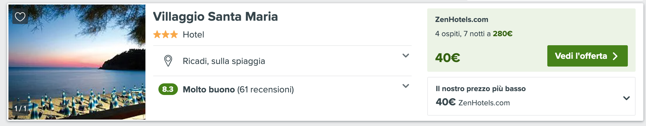The height and width of the screenshot is (126, 646).
Task: Click the large 40€ deal price
Action: click(448, 58)
